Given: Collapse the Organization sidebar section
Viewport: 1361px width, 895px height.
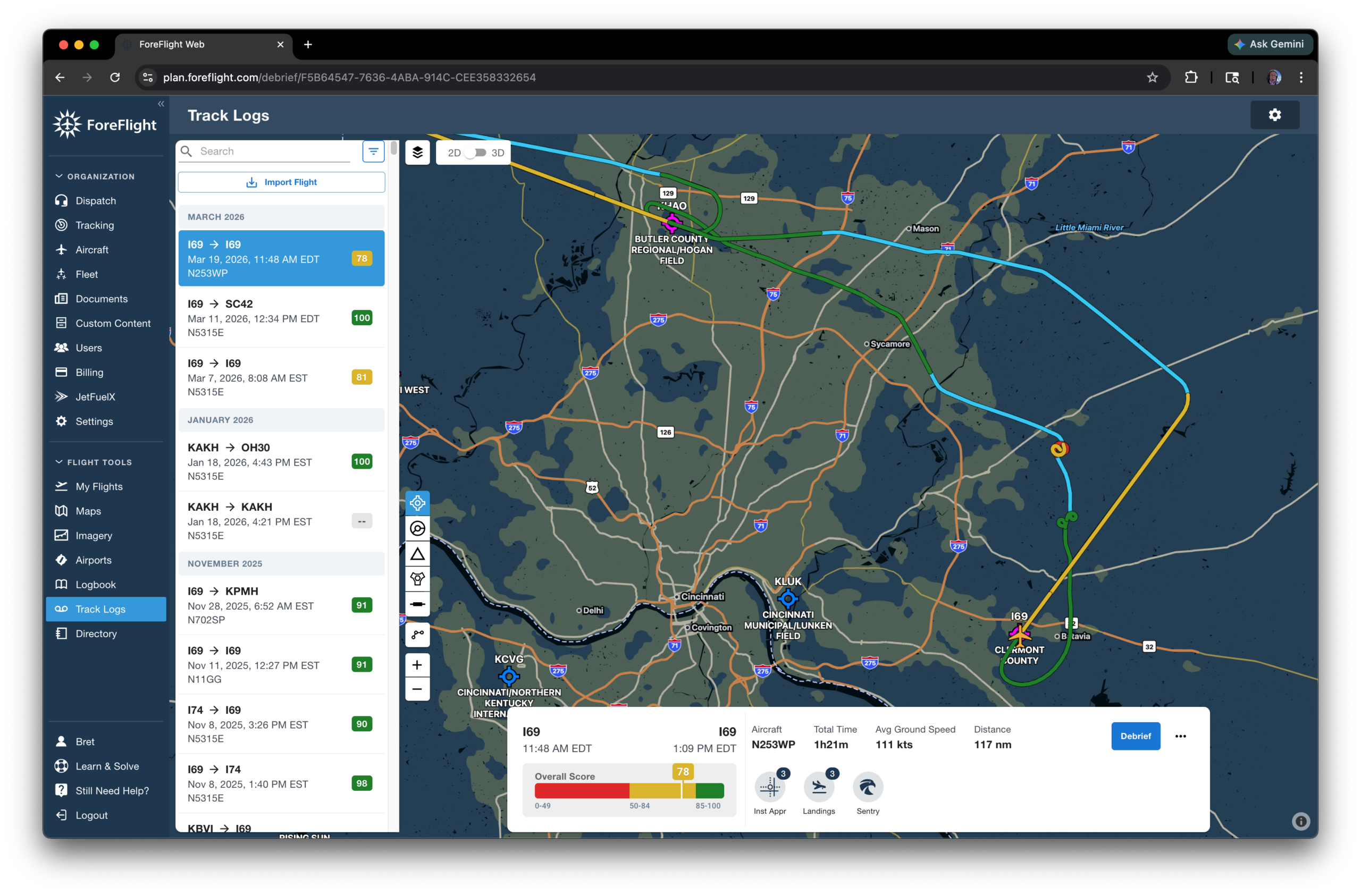Looking at the screenshot, I should 59,176.
